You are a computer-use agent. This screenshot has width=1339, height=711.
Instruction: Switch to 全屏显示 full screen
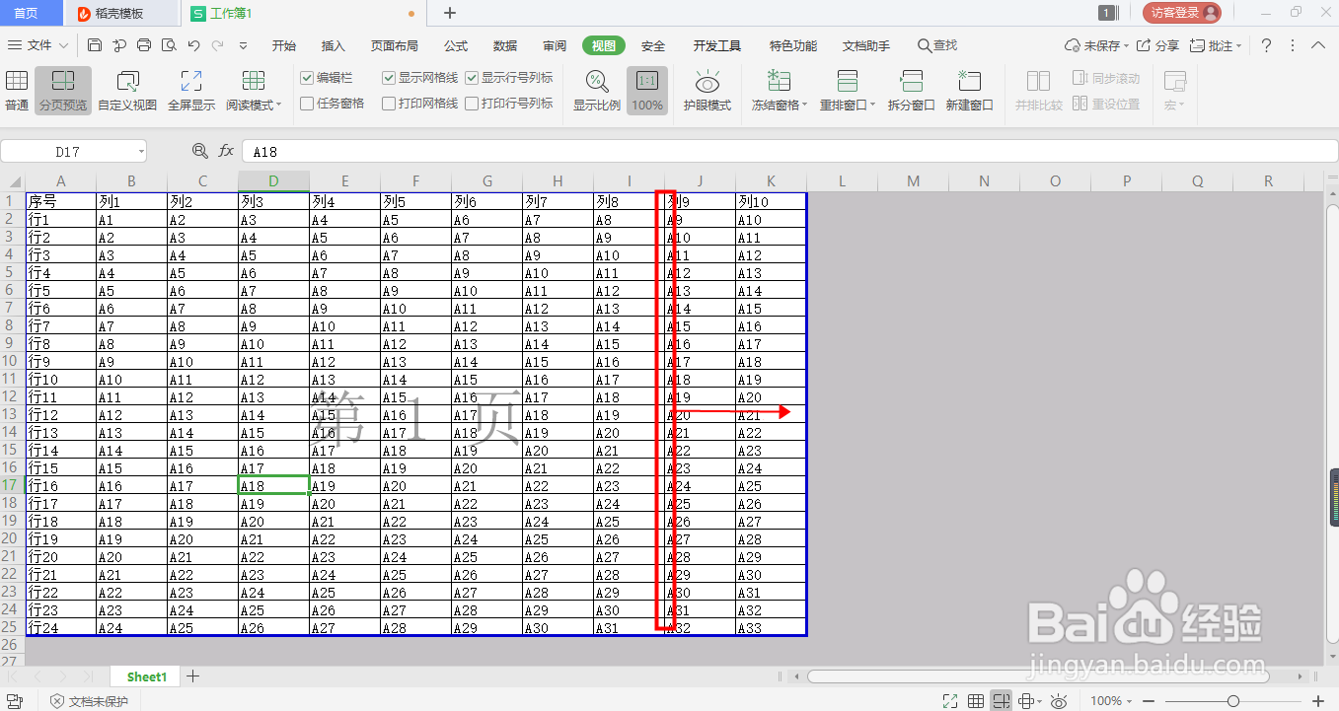[191, 91]
